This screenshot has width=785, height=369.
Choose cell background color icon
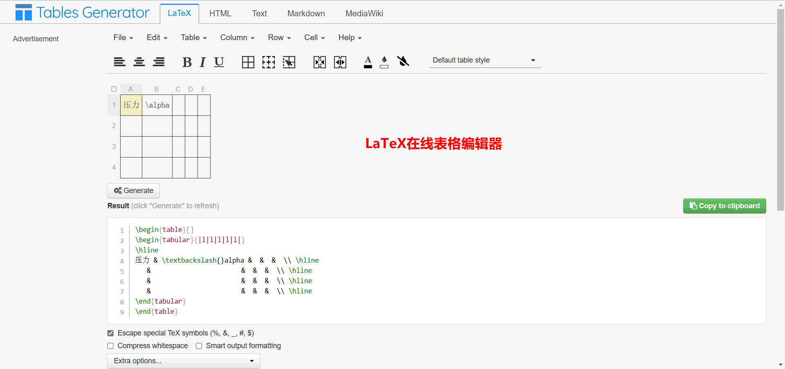click(x=384, y=62)
